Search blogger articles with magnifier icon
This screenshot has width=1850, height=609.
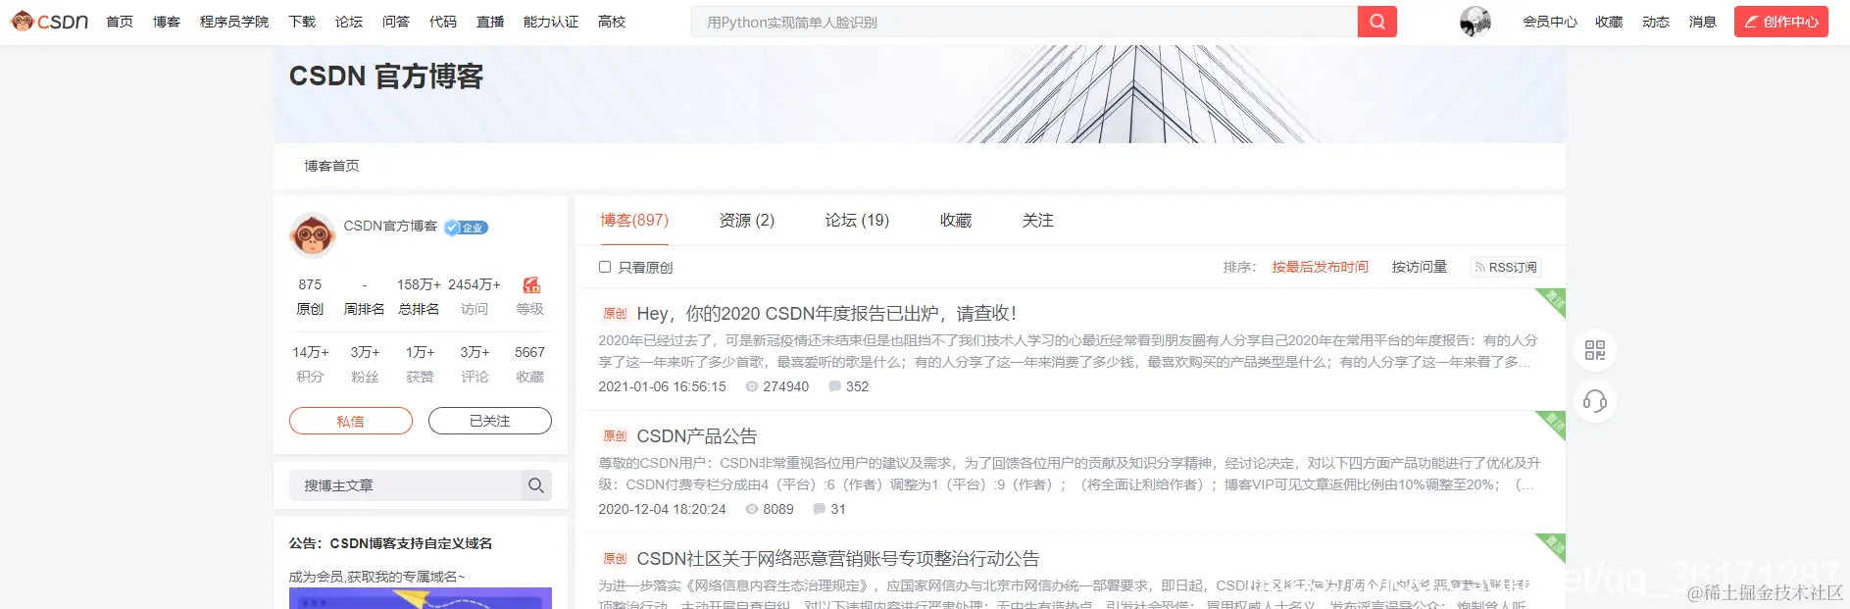[x=535, y=485]
